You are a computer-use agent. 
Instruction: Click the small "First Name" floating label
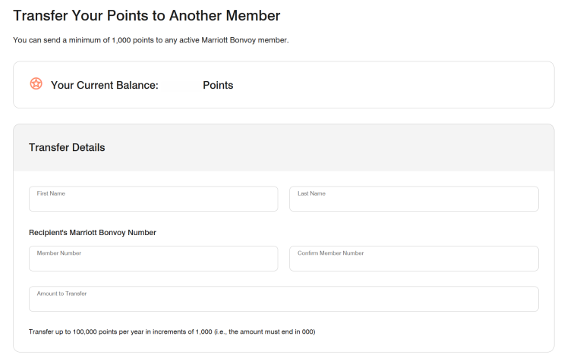pyautogui.click(x=51, y=193)
